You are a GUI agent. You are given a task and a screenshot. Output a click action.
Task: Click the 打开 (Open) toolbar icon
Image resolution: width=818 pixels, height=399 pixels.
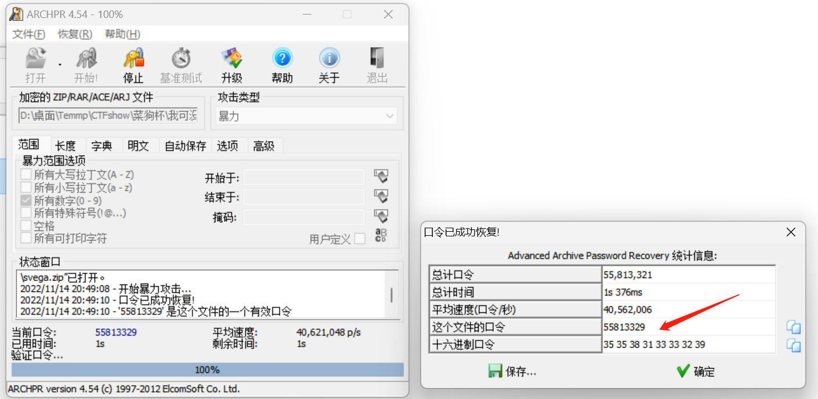click(35, 59)
